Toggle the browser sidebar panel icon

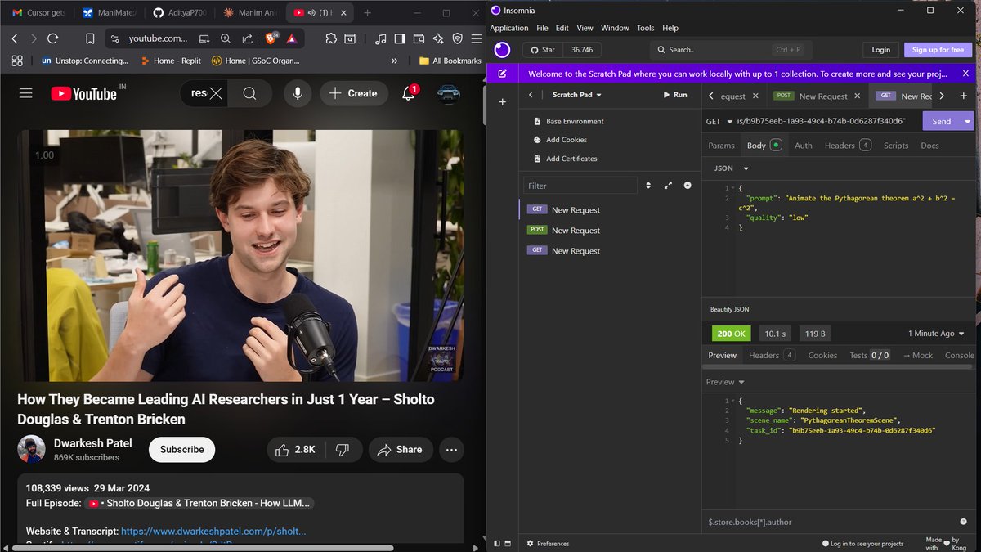[400, 38]
